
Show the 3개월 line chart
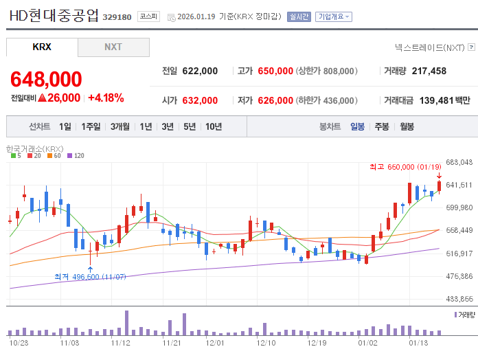click(x=119, y=126)
